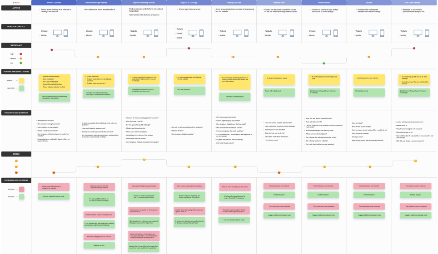Image resolution: width=438 pixels, height=254 pixels.
Task: Click the orange importance dot in Launch column
Action: [x=369, y=57]
